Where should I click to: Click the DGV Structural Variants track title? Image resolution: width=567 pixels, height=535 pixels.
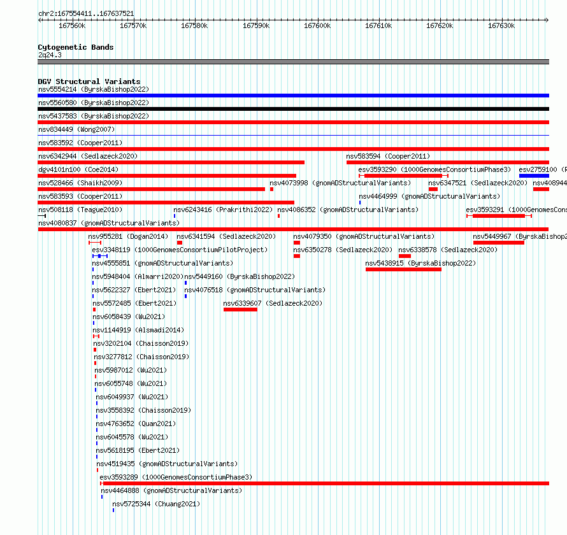89,82
